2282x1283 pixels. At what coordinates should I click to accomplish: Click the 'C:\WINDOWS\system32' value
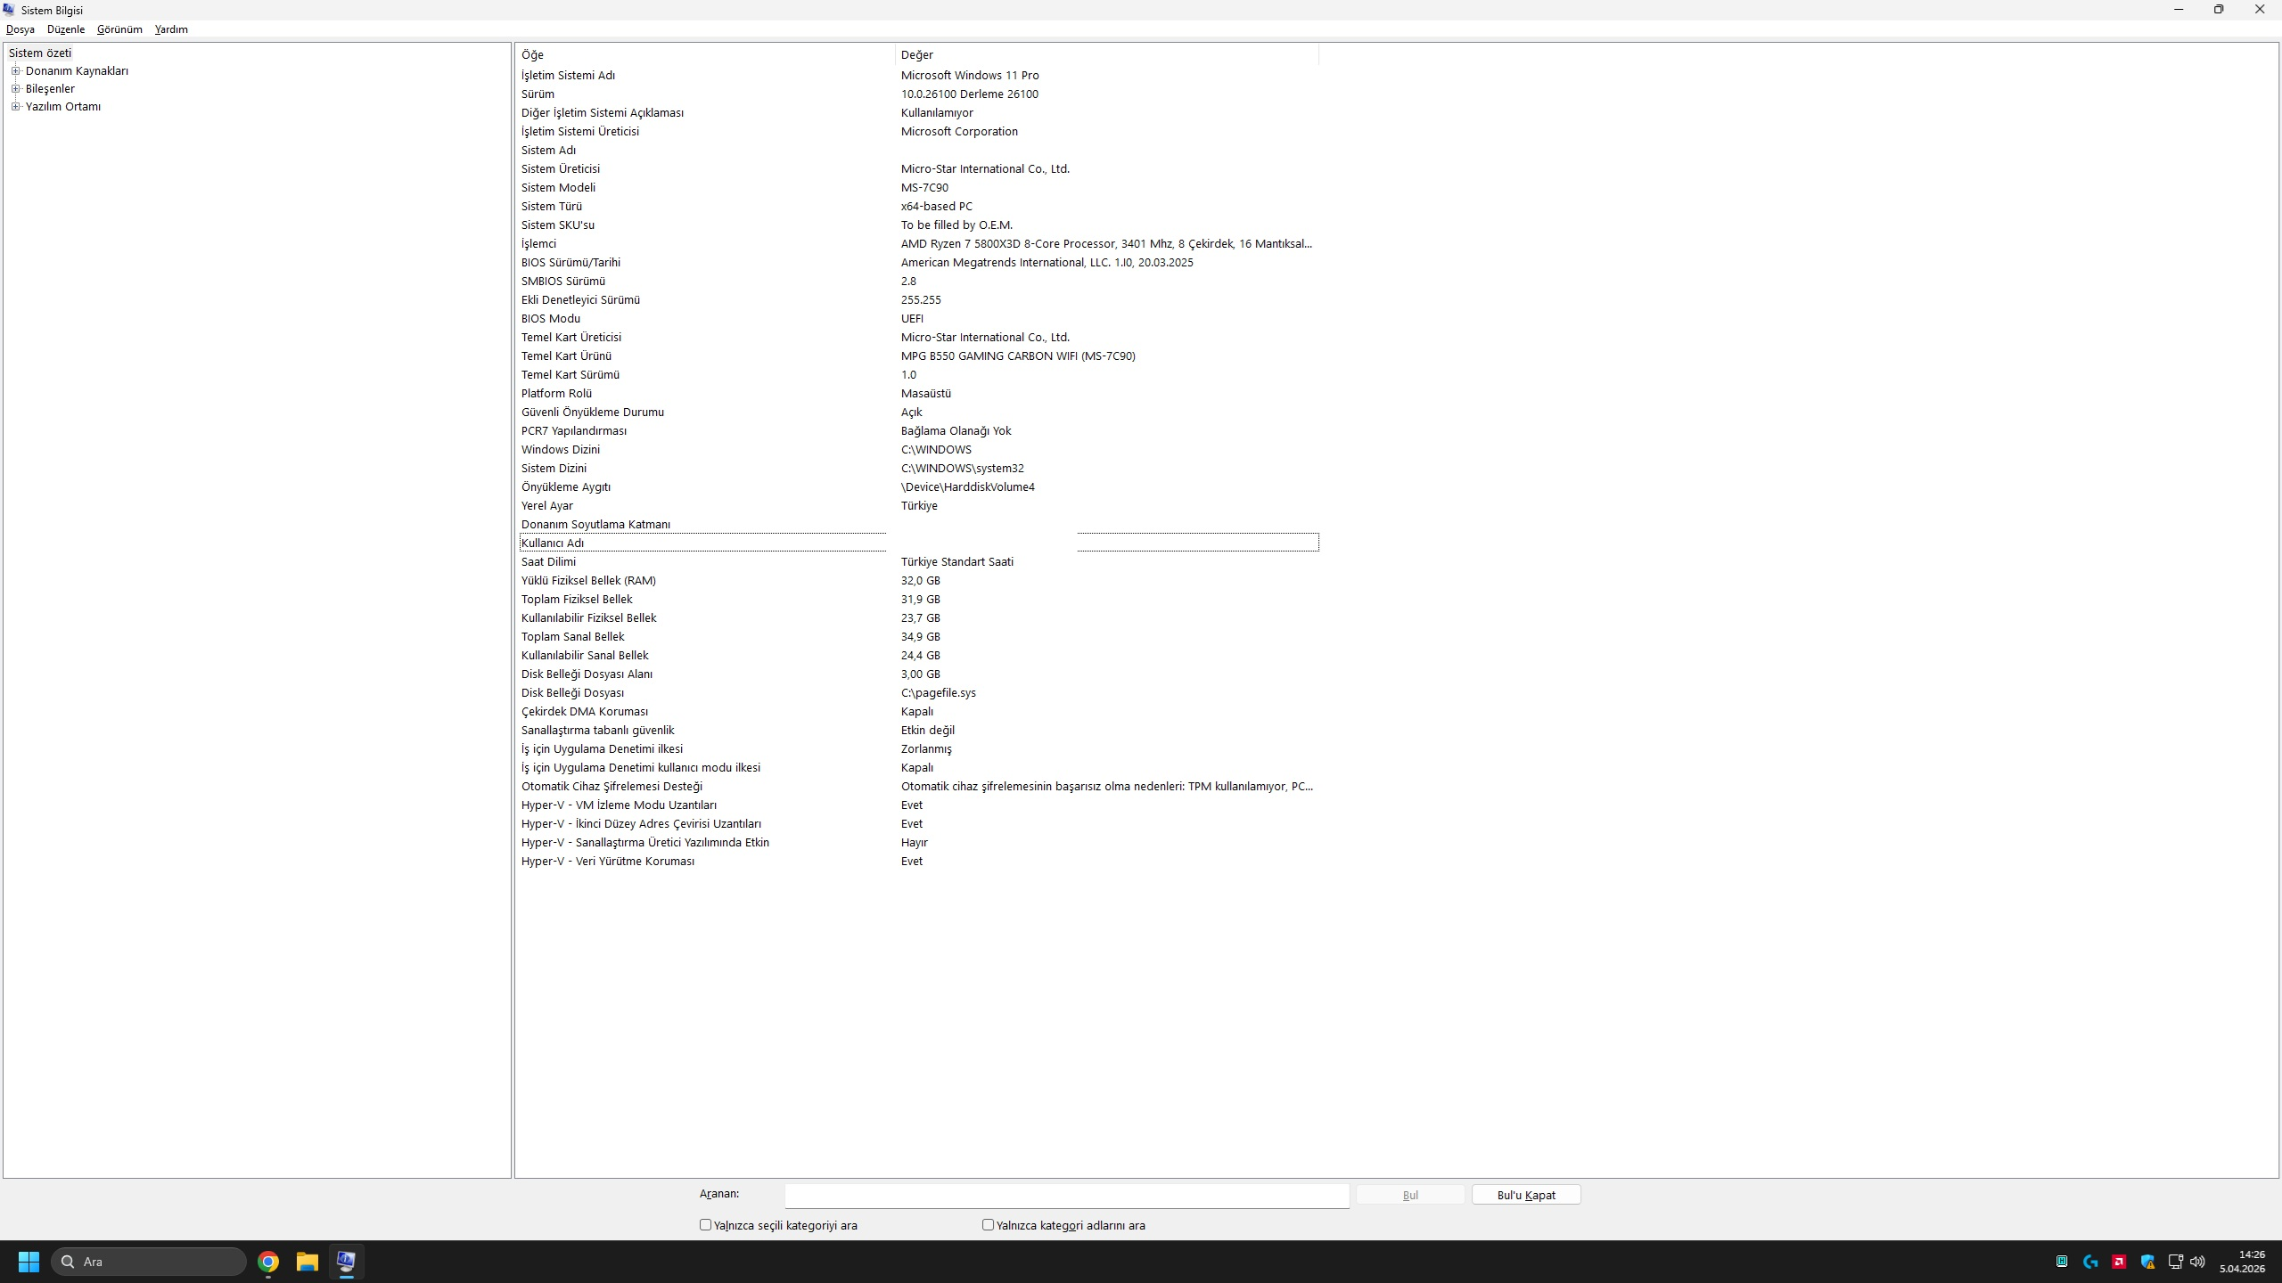[x=962, y=469]
